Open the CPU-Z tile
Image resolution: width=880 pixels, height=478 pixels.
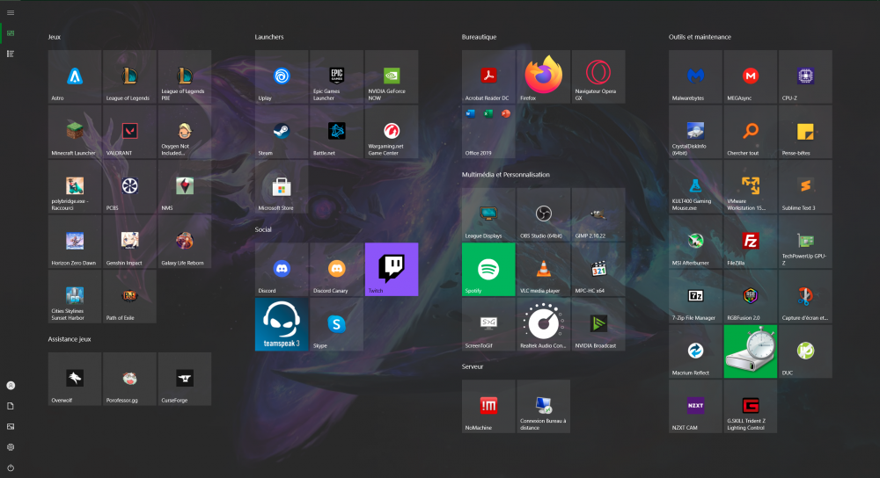(805, 76)
